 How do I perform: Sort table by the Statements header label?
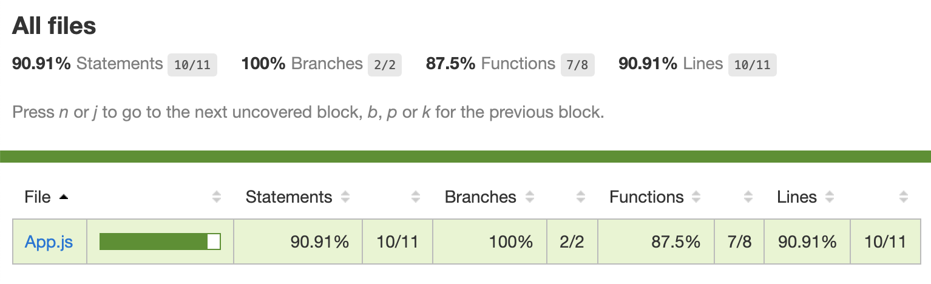pos(289,197)
